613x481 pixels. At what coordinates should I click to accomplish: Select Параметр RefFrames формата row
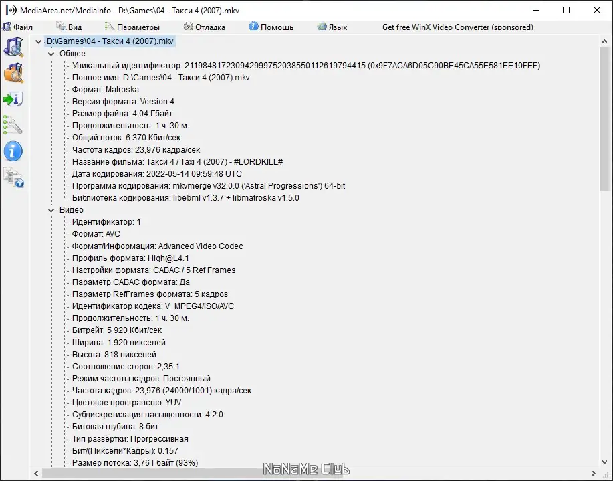click(x=150, y=294)
